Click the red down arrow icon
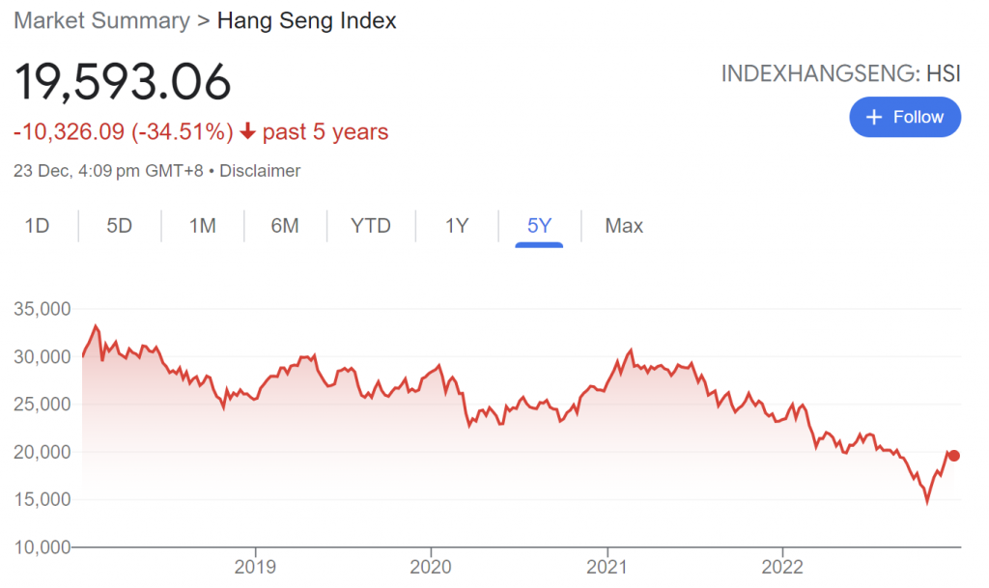This screenshot has width=989, height=588. pos(248,131)
